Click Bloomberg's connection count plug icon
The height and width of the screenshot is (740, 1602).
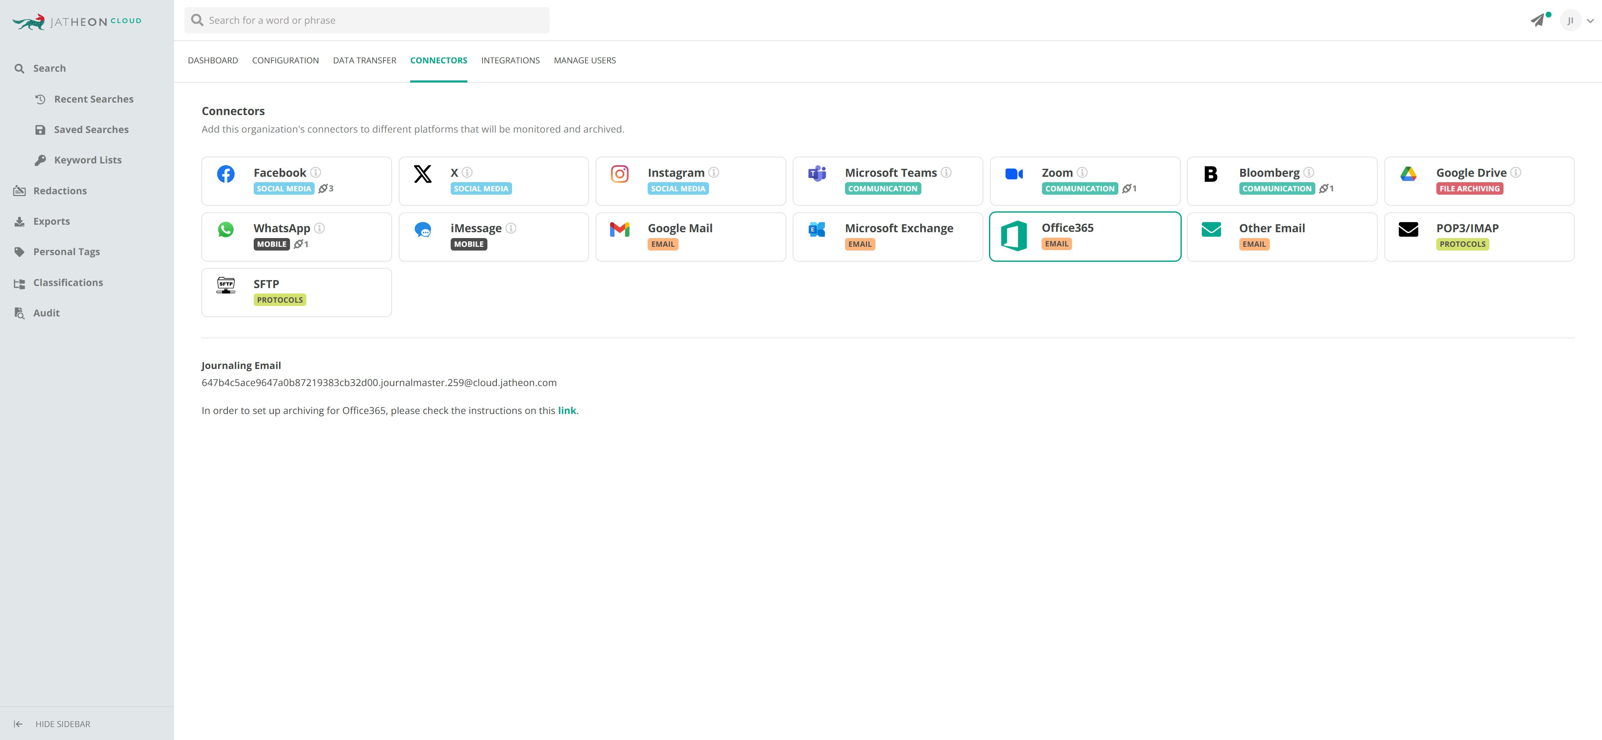[1323, 188]
